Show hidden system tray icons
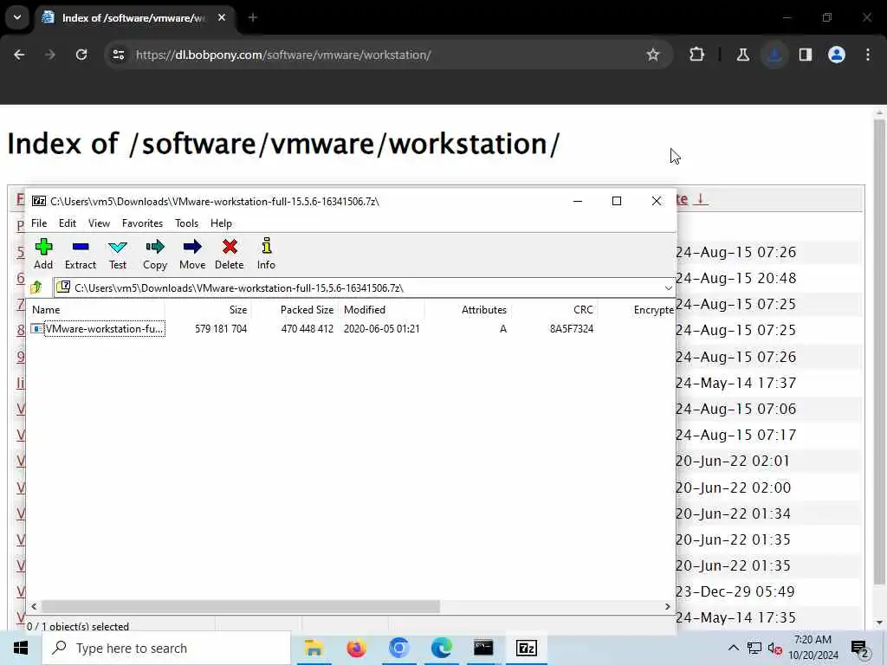887x665 pixels. [x=733, y=648]
